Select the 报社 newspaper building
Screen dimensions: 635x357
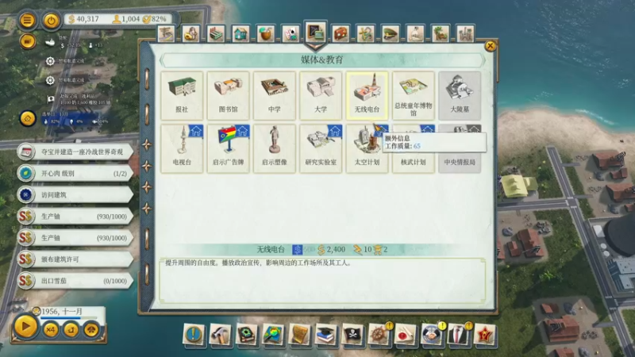point(182,95)
